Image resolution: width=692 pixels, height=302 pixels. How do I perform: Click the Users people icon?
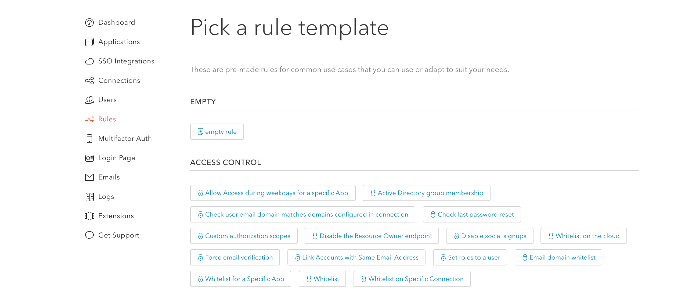[89, 100]
